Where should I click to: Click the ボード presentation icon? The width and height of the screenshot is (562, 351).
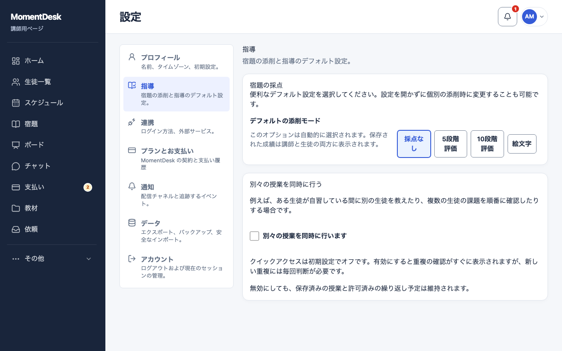tap(16, 145)
